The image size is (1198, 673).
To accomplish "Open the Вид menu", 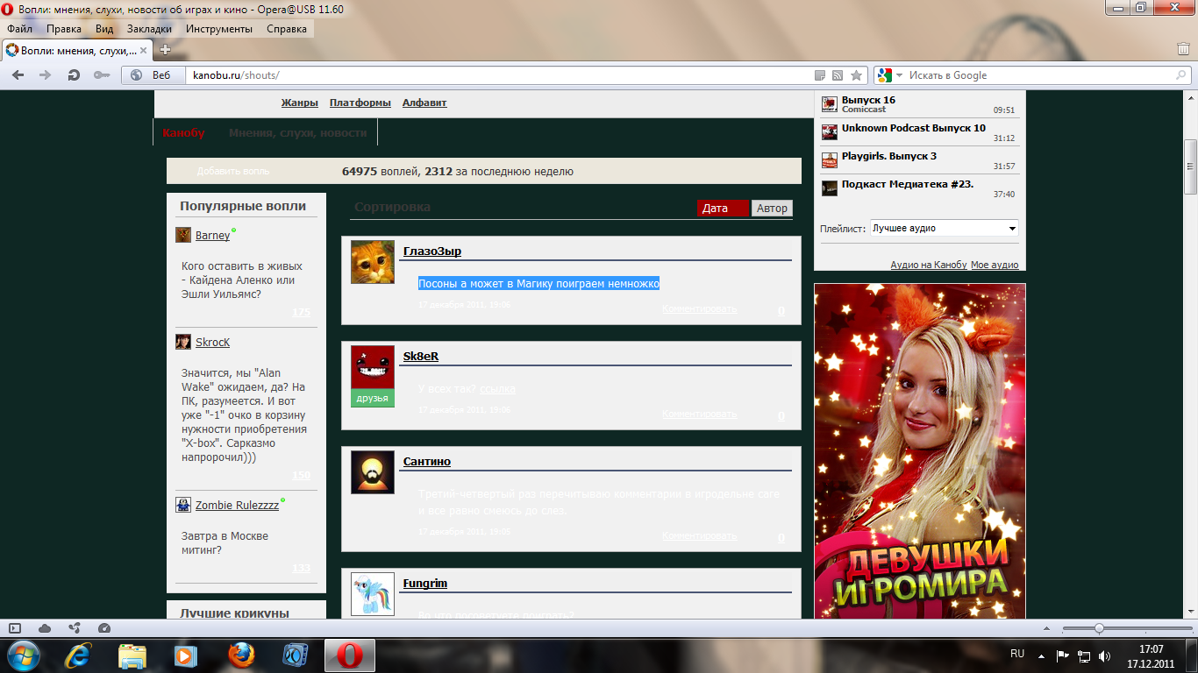I will [104, 29].
